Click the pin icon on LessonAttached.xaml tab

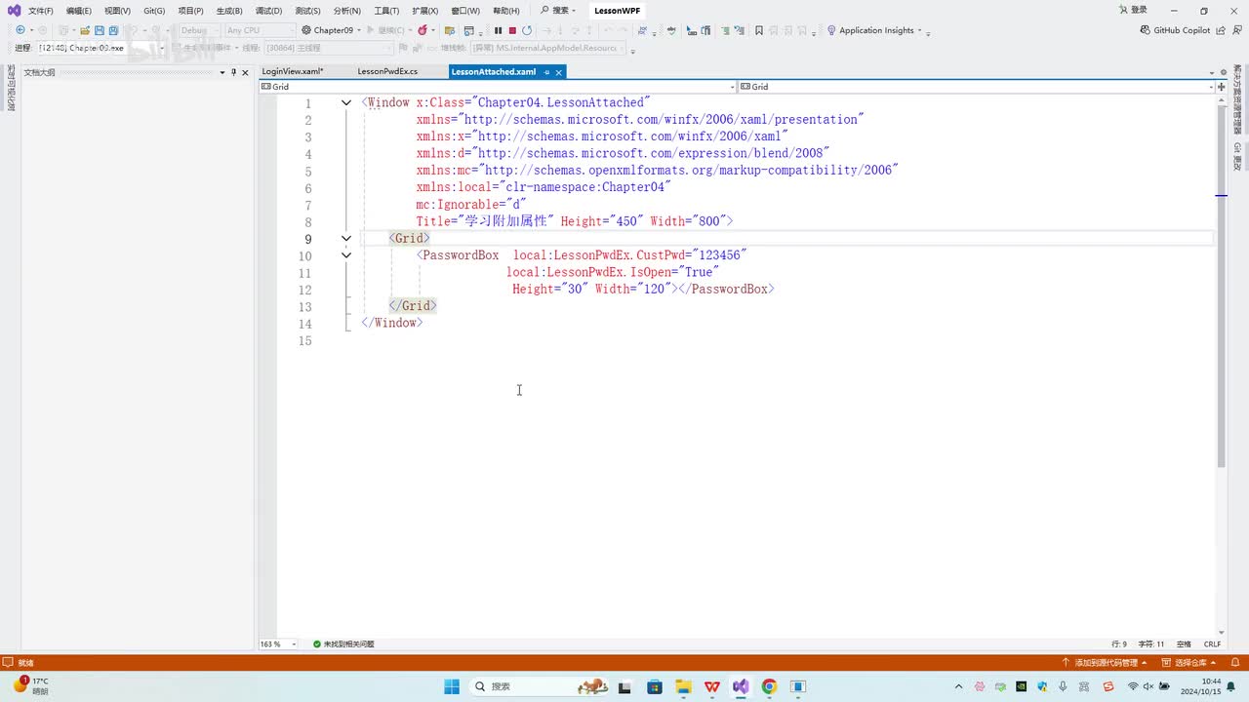tap(546, 72)
